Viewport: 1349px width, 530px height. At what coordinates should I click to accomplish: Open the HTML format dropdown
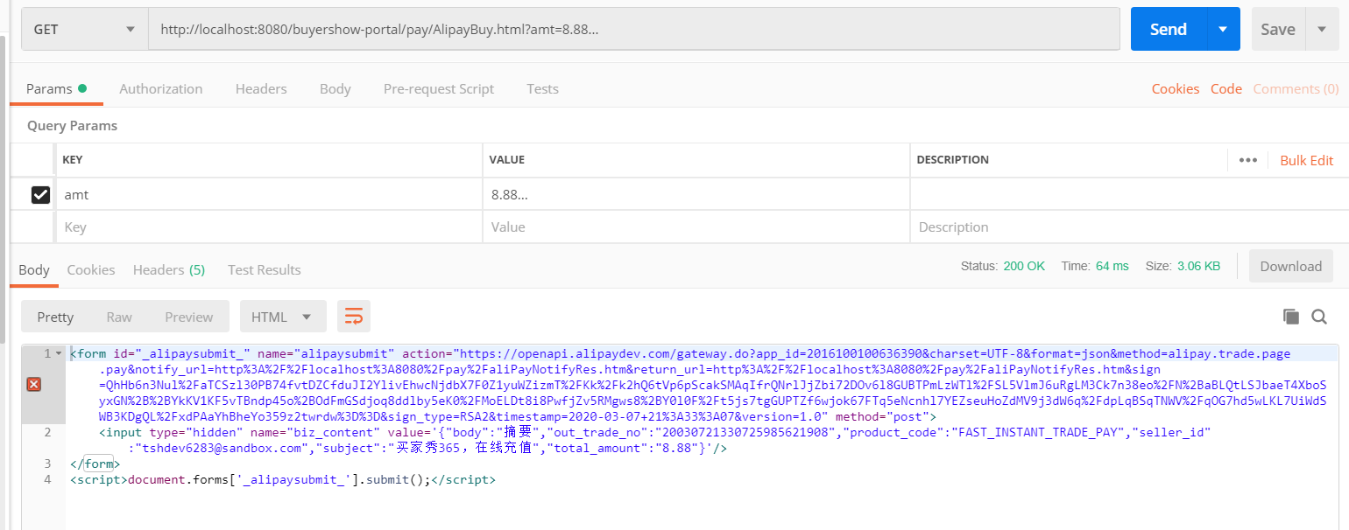pyautogui.click(x=283, y=317)
